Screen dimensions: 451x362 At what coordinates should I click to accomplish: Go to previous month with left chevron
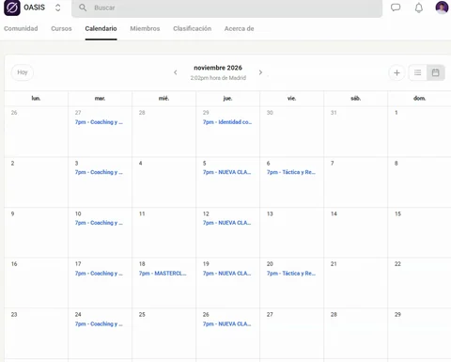[176, 72]
